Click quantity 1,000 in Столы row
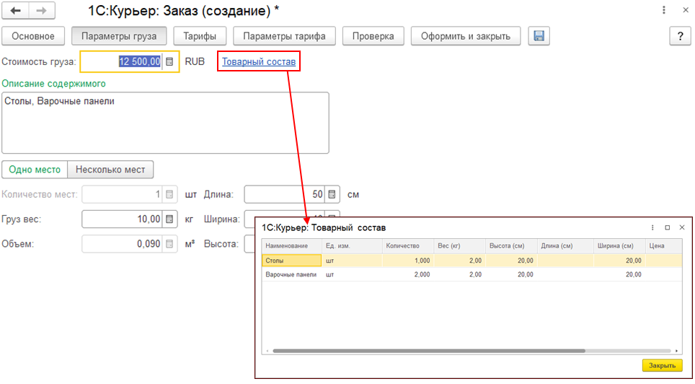The width and height of the screenshot is (695, 384). coord(408,261)
